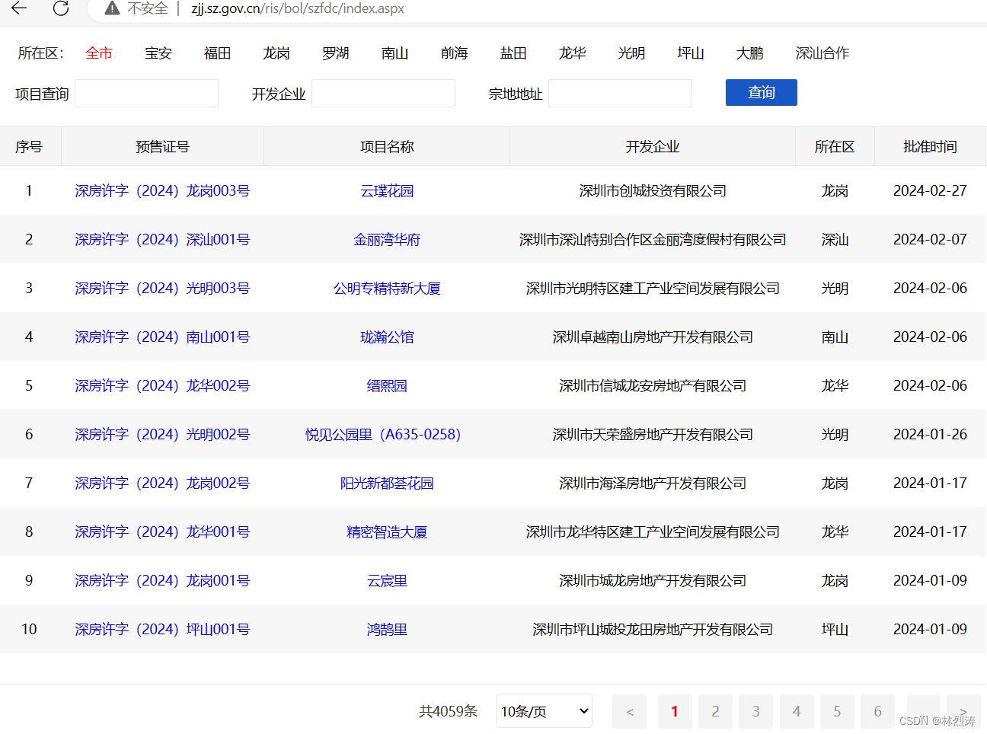Open the 云宸里 project link
The image size is (987, 734).
387,581
